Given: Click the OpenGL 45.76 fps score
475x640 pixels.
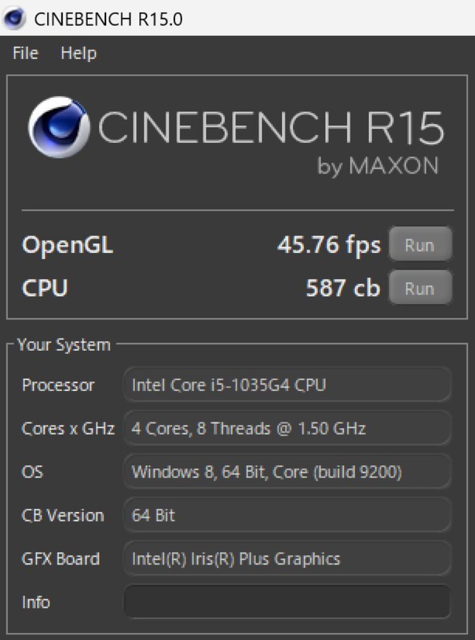Looking at the screenshot, I should (329, 245).
